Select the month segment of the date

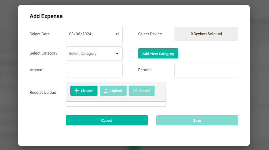(71, 34)
